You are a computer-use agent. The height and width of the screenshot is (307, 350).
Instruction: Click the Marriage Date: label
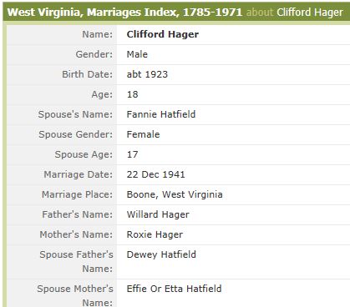tap(79, 174)
